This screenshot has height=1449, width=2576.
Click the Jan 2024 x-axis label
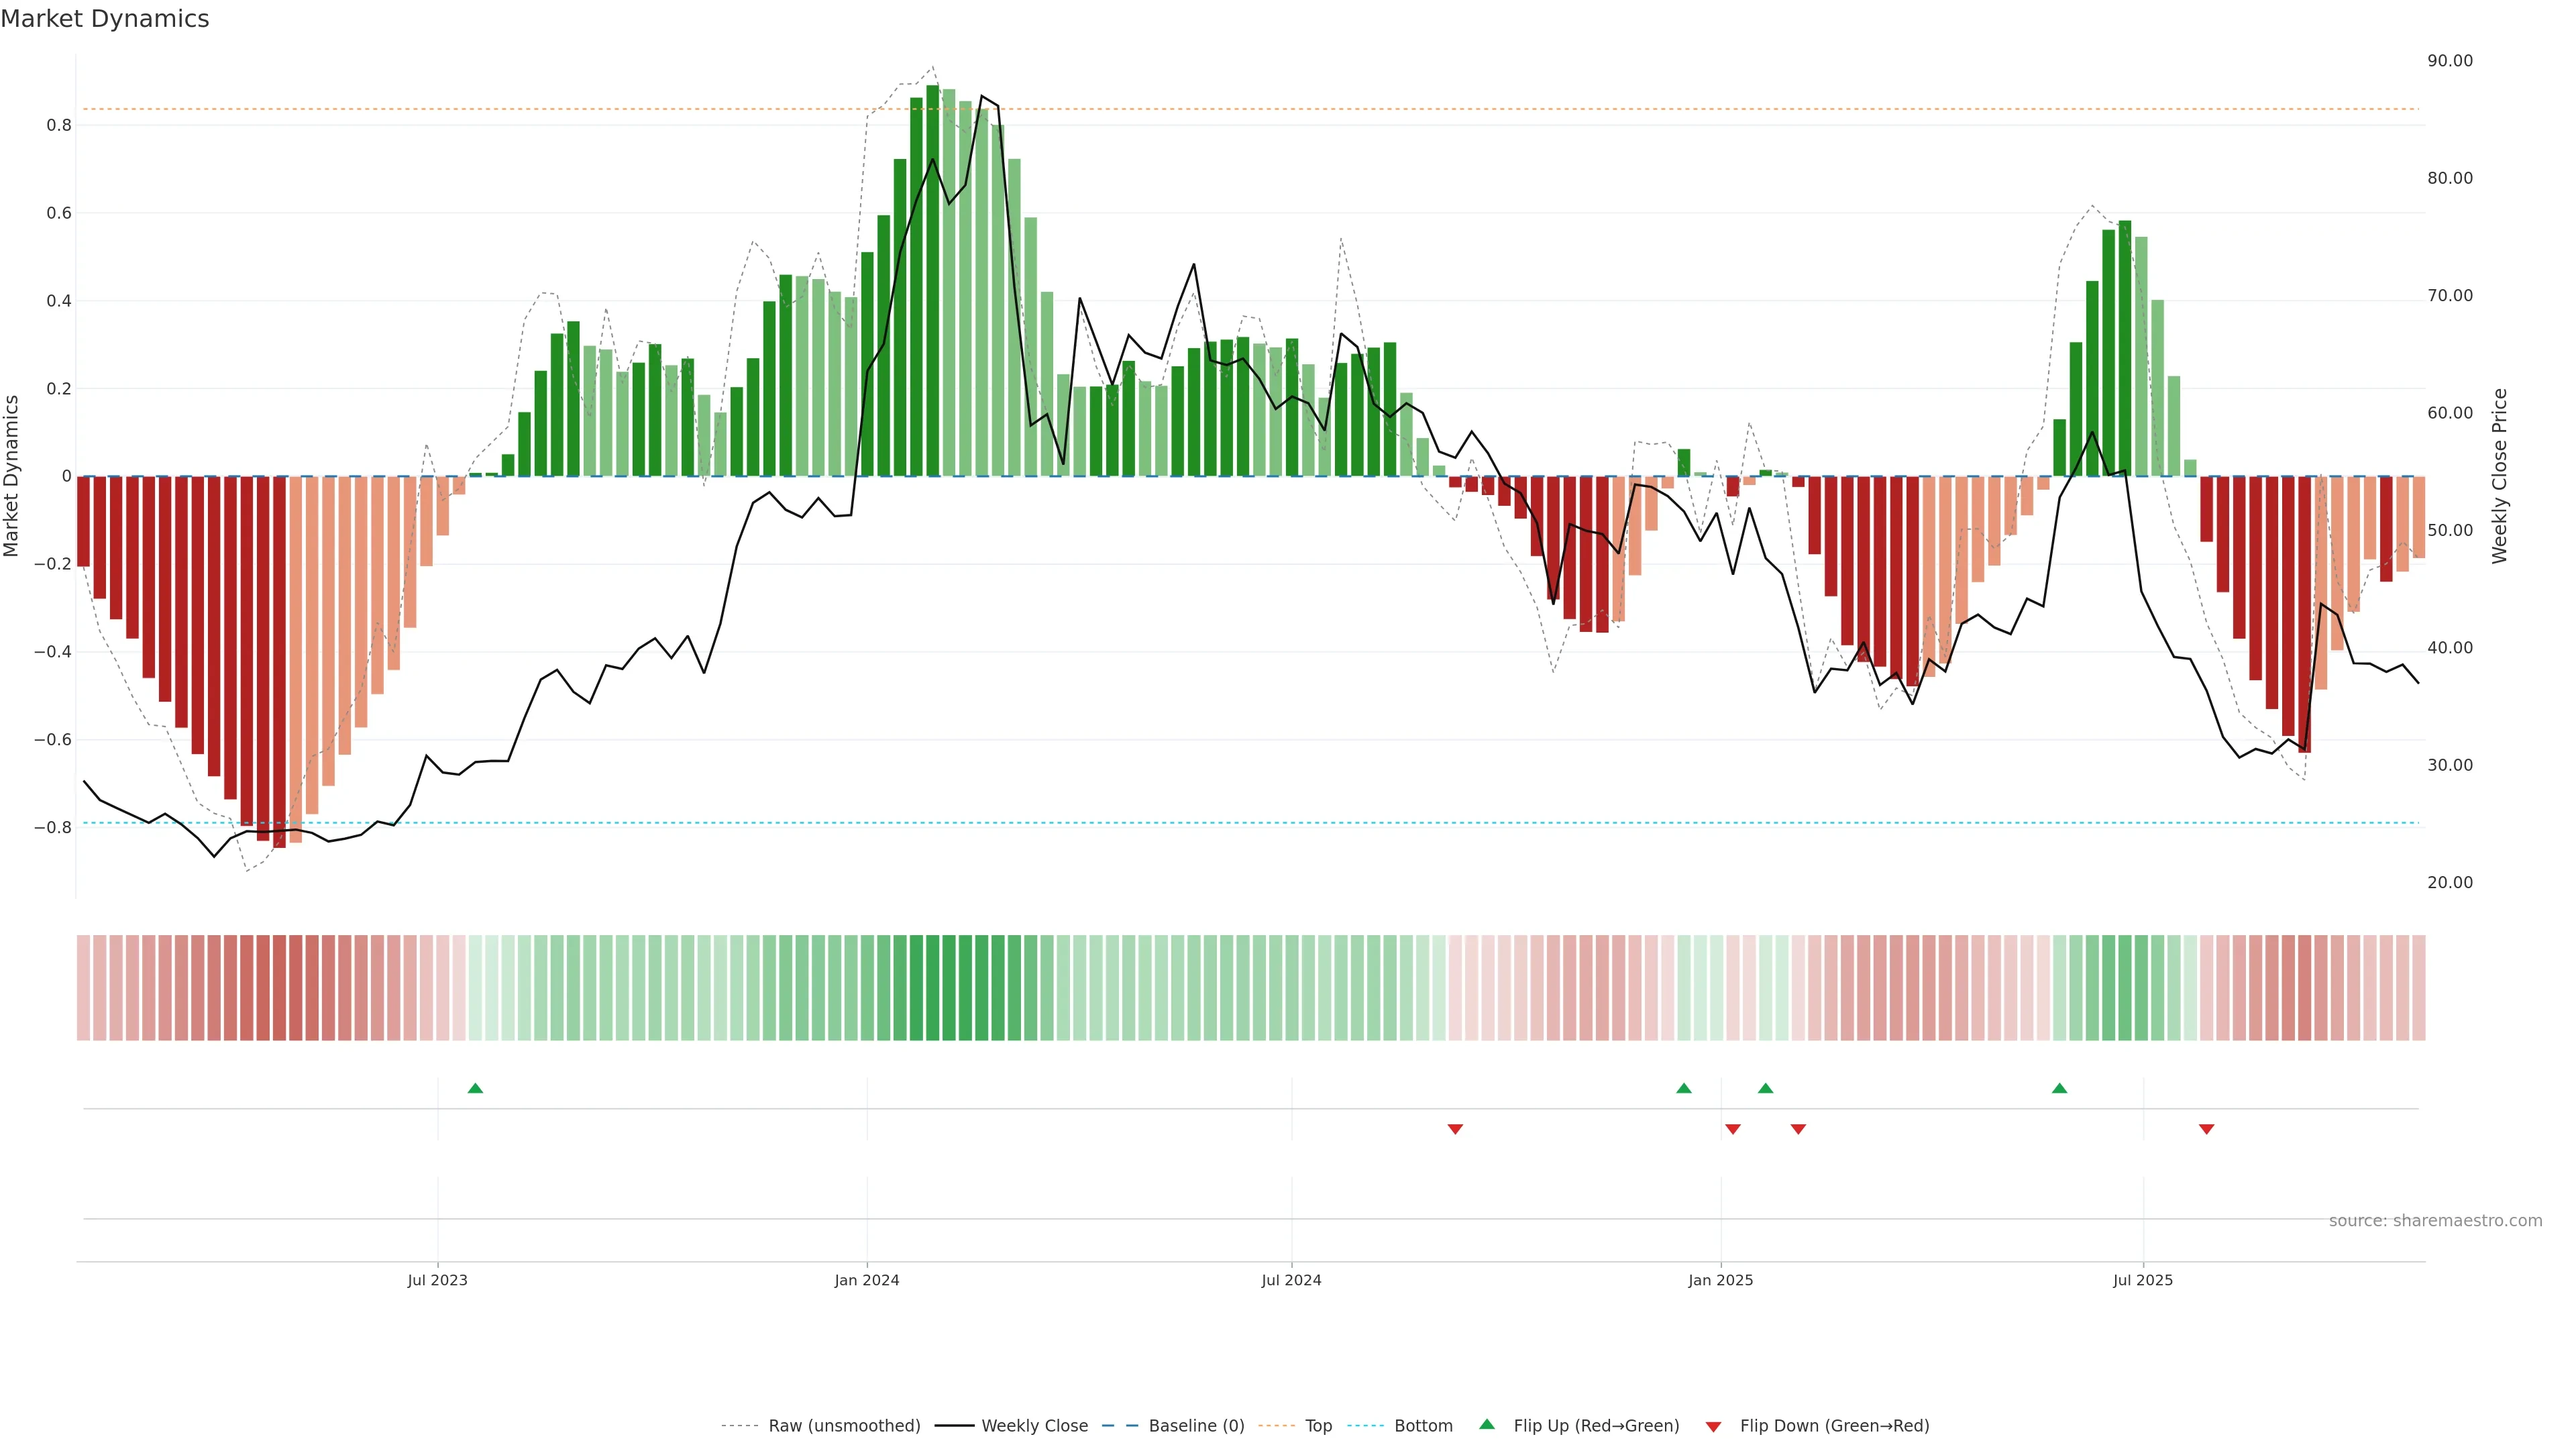click(867, 1280)
